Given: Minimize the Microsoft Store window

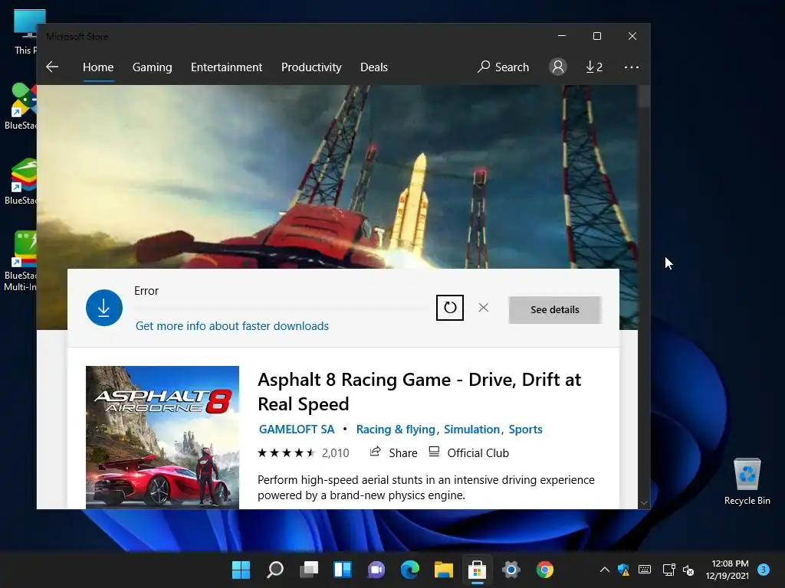Looking at the screenshot, I should coord(562,36).
